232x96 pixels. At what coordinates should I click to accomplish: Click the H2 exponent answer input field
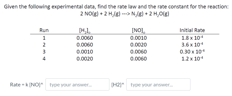pyautogui.click(x=158, y=85)
